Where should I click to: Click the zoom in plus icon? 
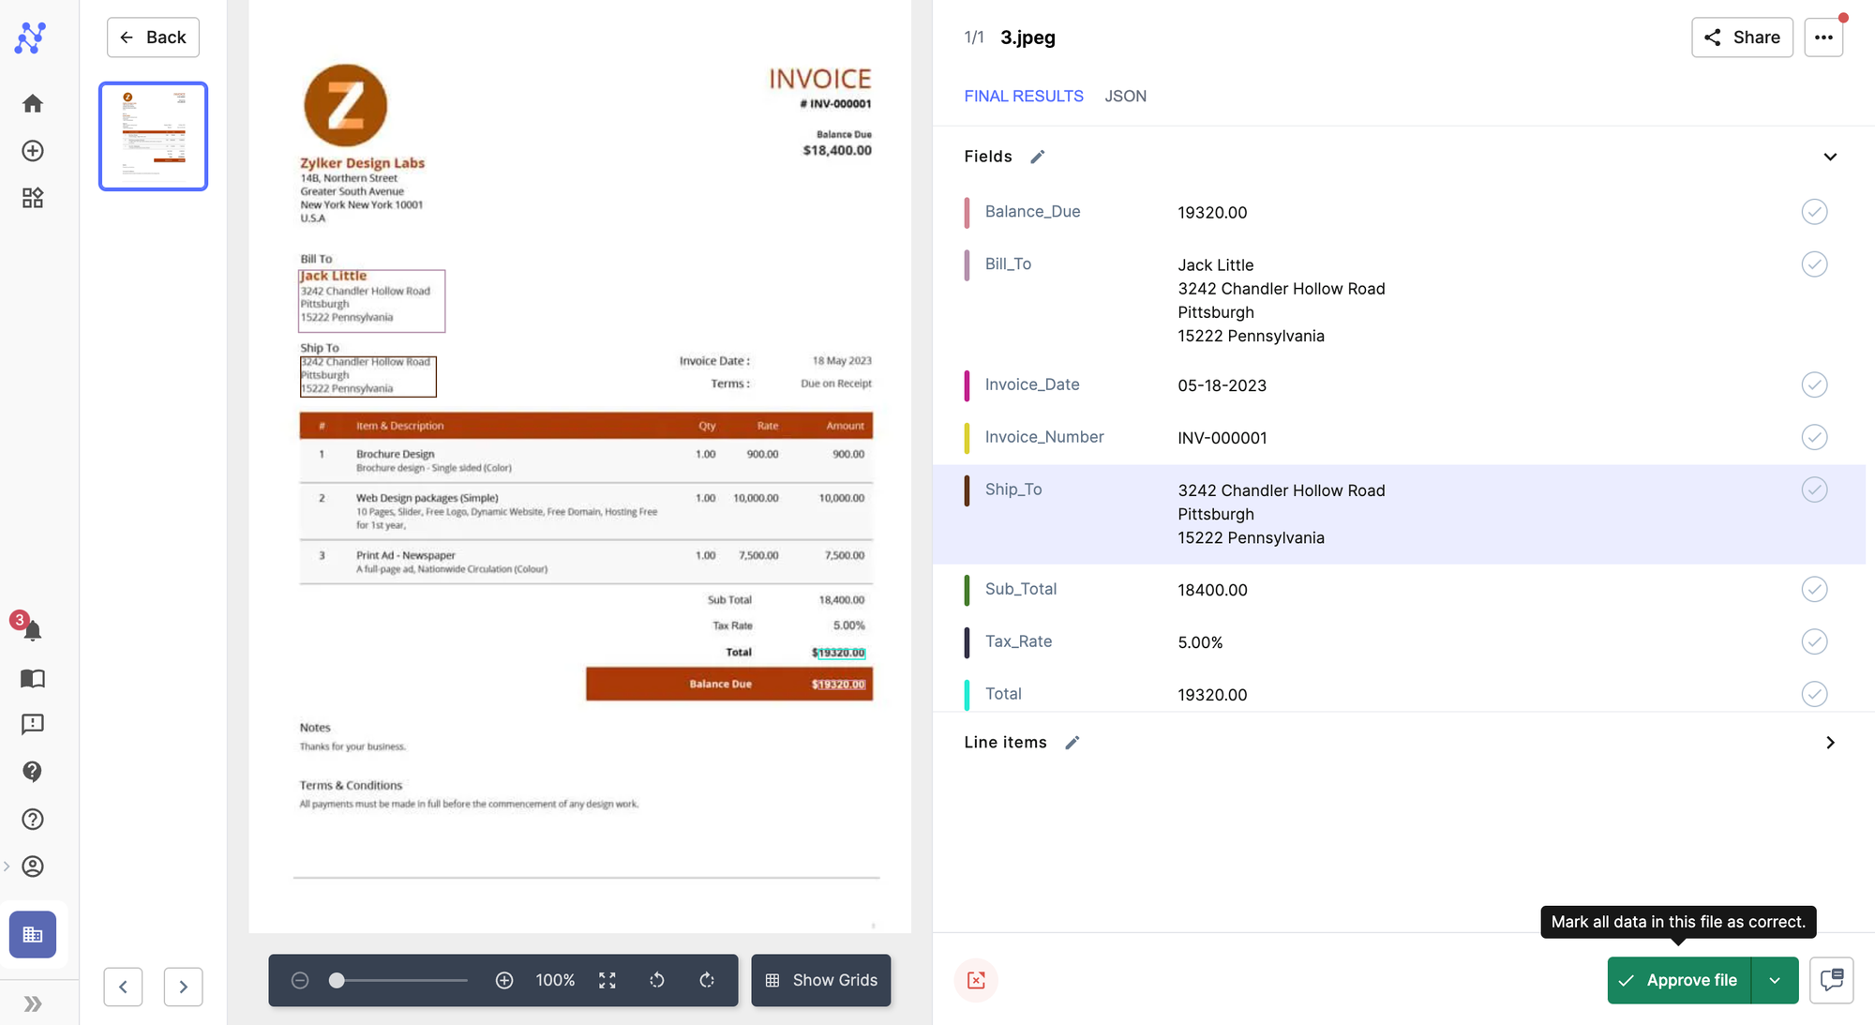504,980
